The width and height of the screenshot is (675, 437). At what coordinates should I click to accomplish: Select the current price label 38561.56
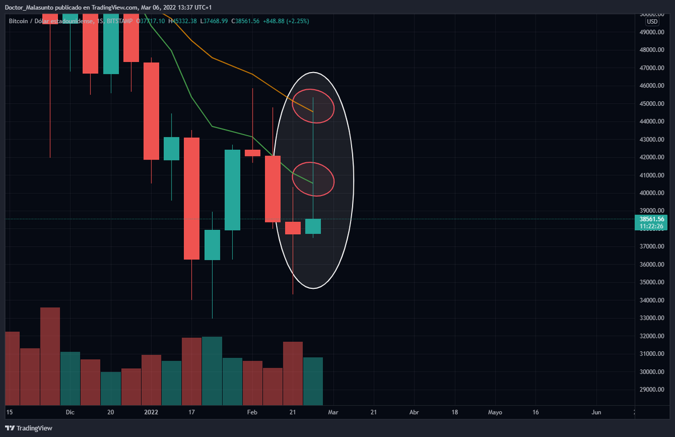tap(652, 219)
